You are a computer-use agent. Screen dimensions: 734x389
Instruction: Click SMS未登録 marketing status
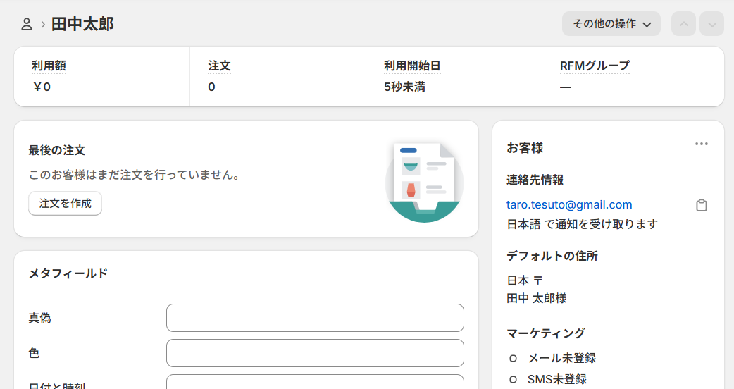(557, 379)
